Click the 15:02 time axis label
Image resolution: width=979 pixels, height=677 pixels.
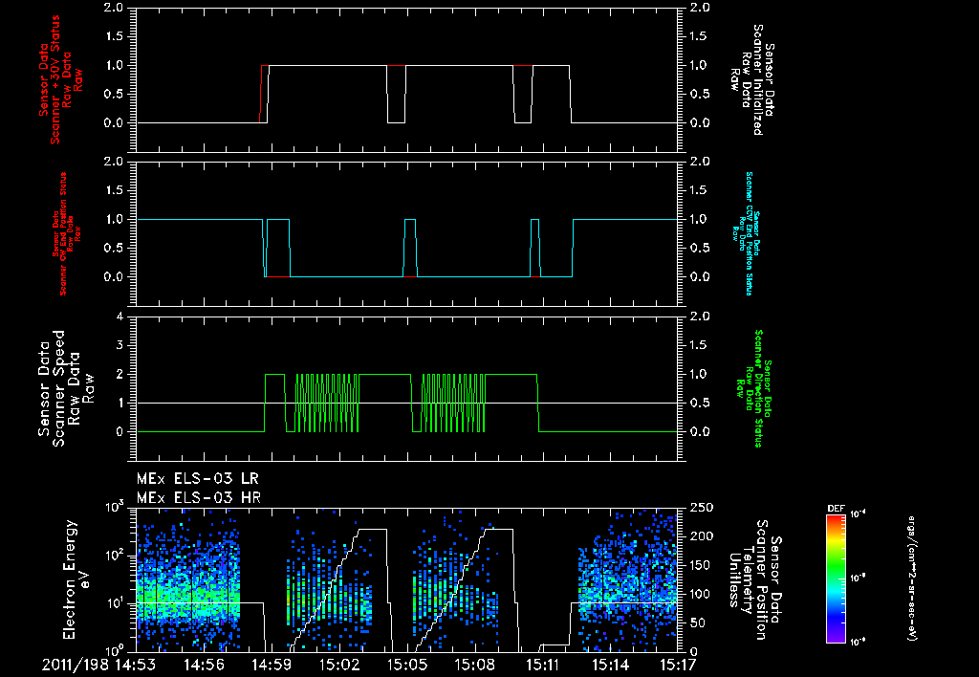(x=339, y=665)
